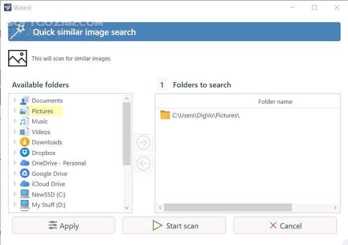
Task: Click the Videos film icon
Action: (24, 132)
